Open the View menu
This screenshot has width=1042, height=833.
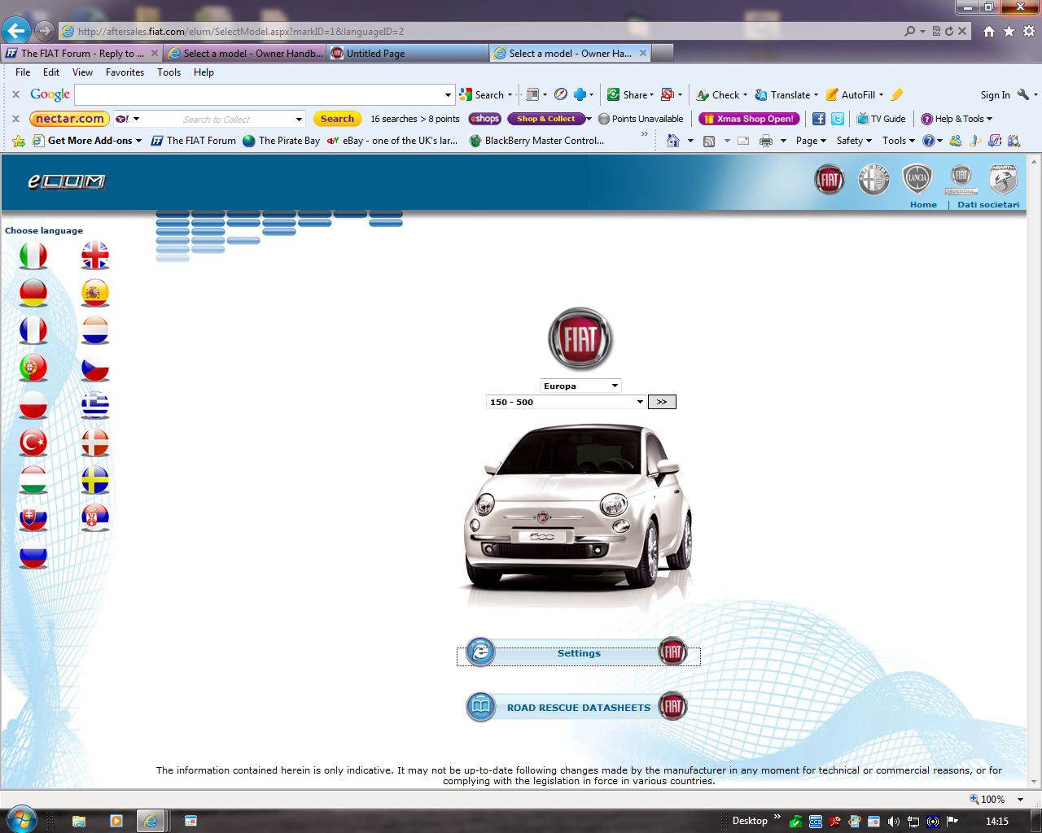[x=82, y=72]
